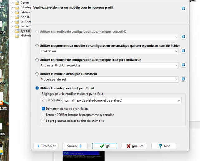Viewport: 200px width, 161px height.
Task: Click the Suivant button
Action: [x=75, y=146]
